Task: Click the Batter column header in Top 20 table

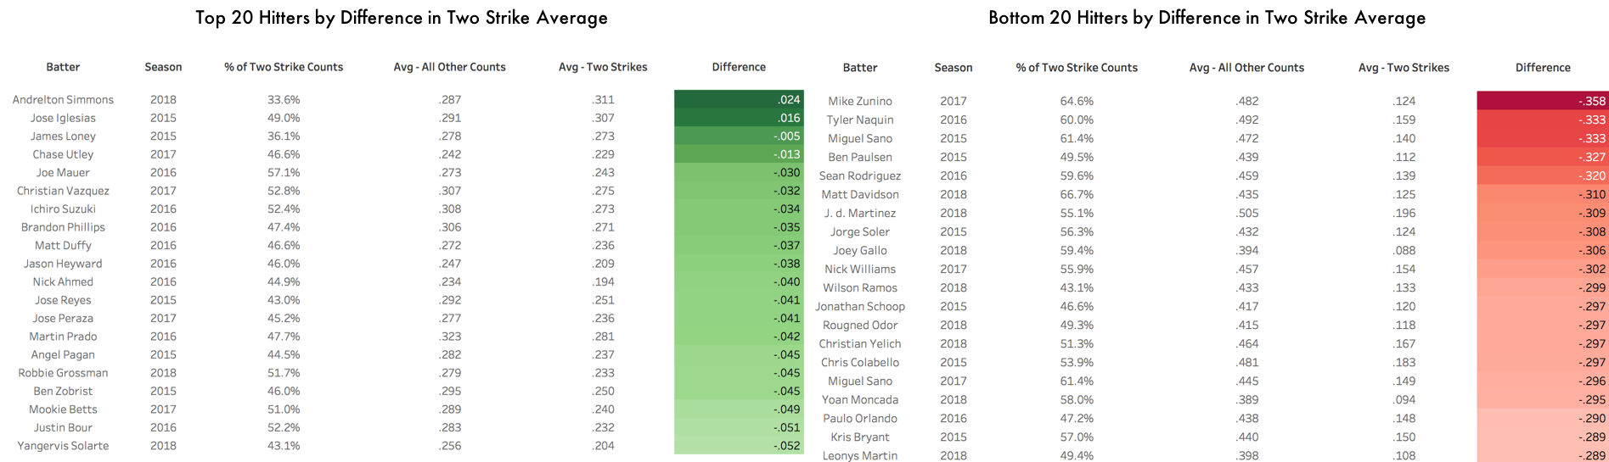Action: pyautogui.click(x=63, y=67)
